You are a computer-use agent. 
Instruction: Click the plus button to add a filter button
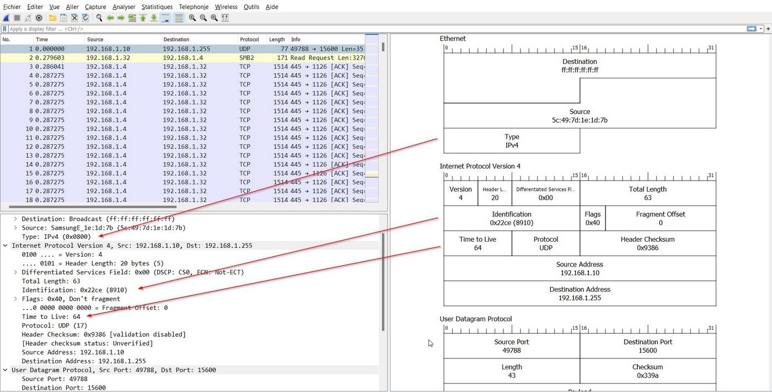click(x=768, y=29)
